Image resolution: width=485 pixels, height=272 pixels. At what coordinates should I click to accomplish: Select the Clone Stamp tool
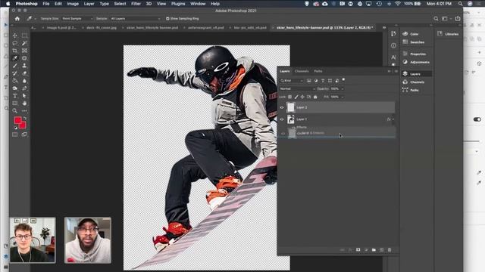[x=24, y=66]
